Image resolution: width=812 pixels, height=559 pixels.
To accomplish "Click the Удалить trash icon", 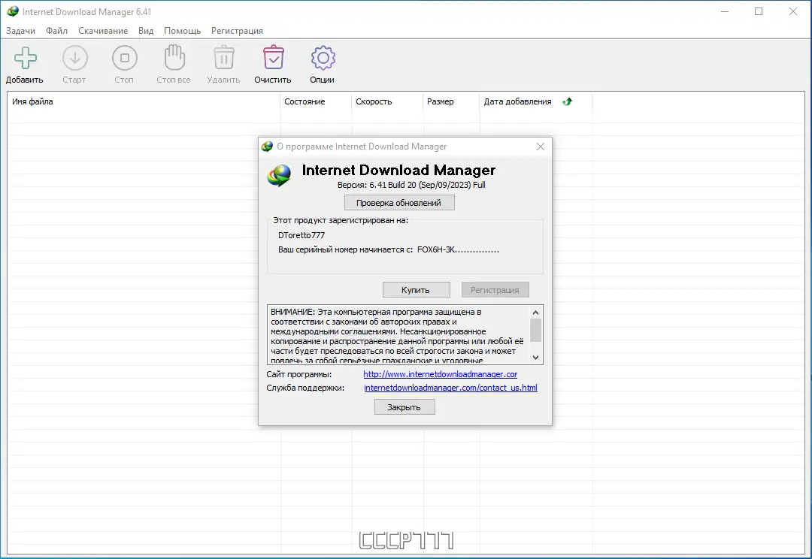I will 223,57.
